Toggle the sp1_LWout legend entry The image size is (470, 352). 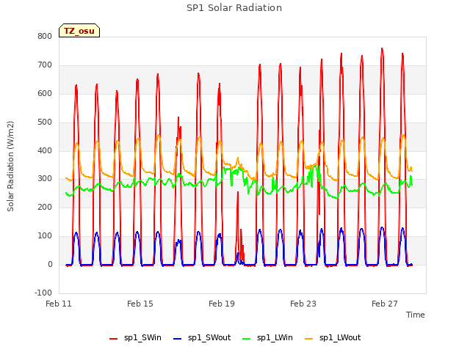coord(333,338)
